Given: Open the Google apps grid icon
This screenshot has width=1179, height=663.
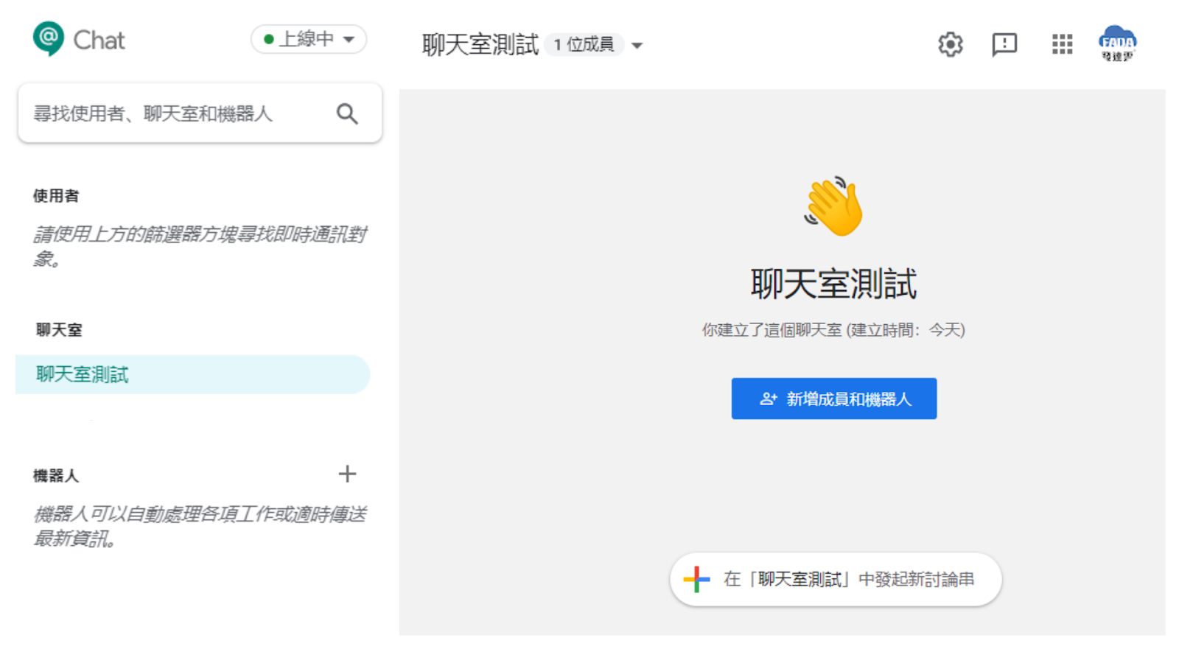Looking at the screenshot, I should 1062,44.
